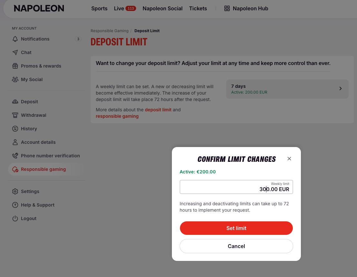Open the Responsible Gaming breadcrumb link
Viewport: 357px width, 277px height.
click(x=110, y=31)
